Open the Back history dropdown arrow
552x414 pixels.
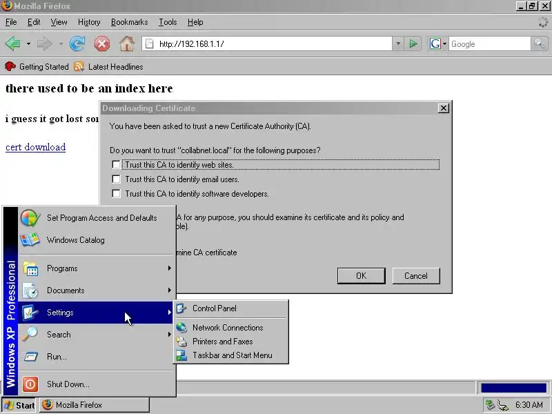(x=28, y=44)
